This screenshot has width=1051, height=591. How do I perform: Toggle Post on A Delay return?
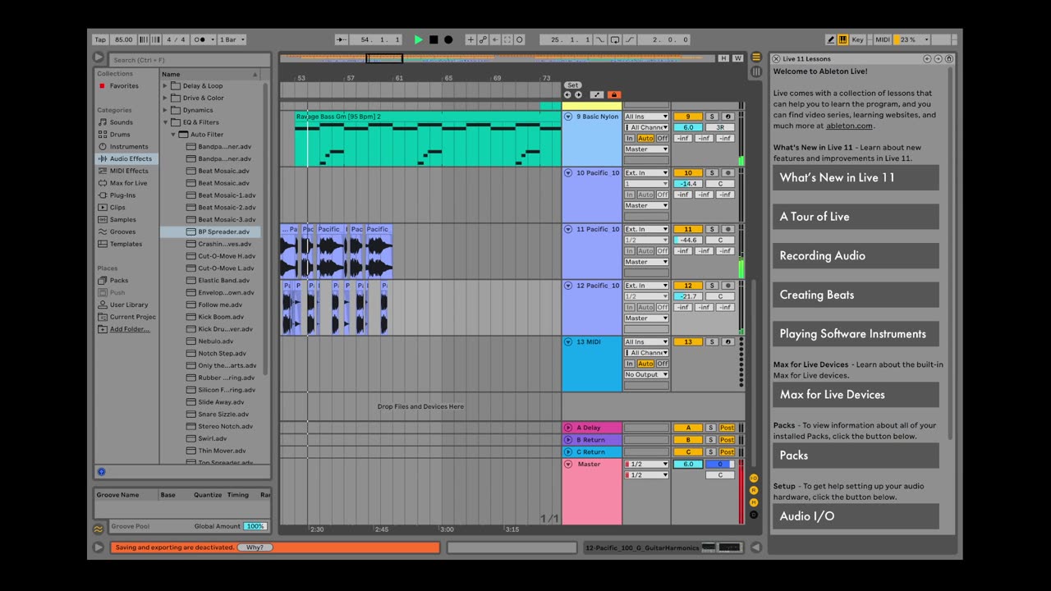point(727,428)
